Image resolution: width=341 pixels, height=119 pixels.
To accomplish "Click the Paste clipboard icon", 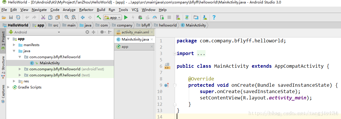I will [58, 17].
